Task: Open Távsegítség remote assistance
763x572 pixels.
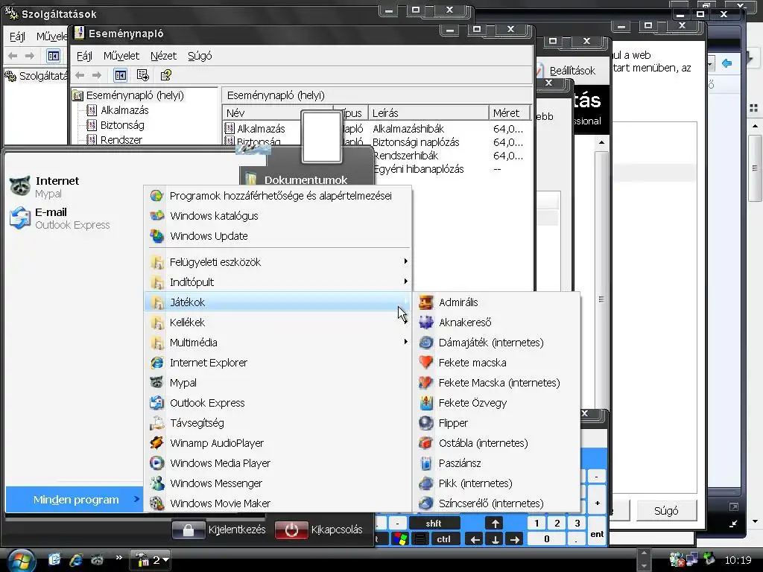Action: tap(278, 423)
